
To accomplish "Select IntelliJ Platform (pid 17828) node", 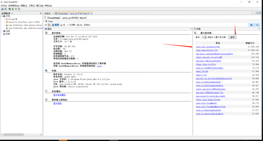I will [x=23, y=22].
